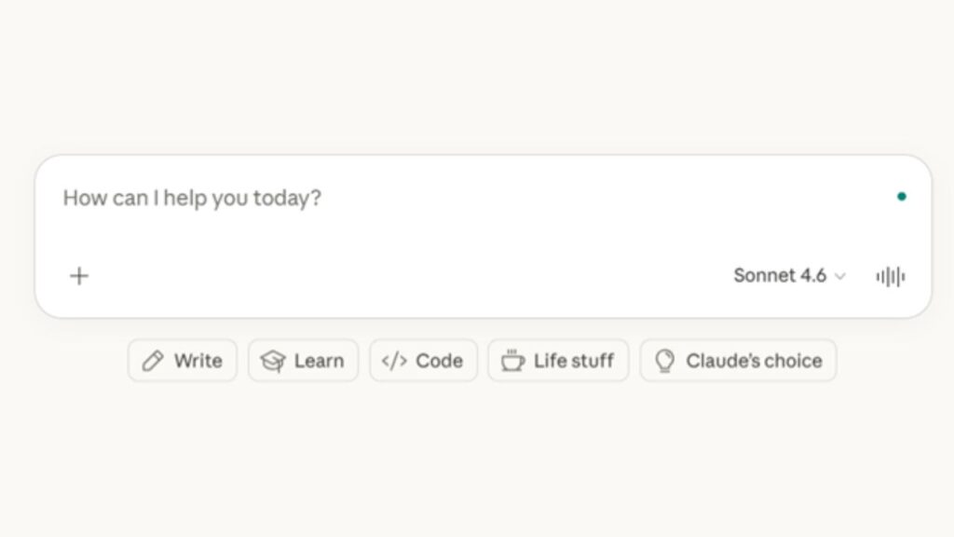Select the pencil icon on the Write chip
Image resolution: width=954 pixels, height=537 pixels.
pos(155,360)
